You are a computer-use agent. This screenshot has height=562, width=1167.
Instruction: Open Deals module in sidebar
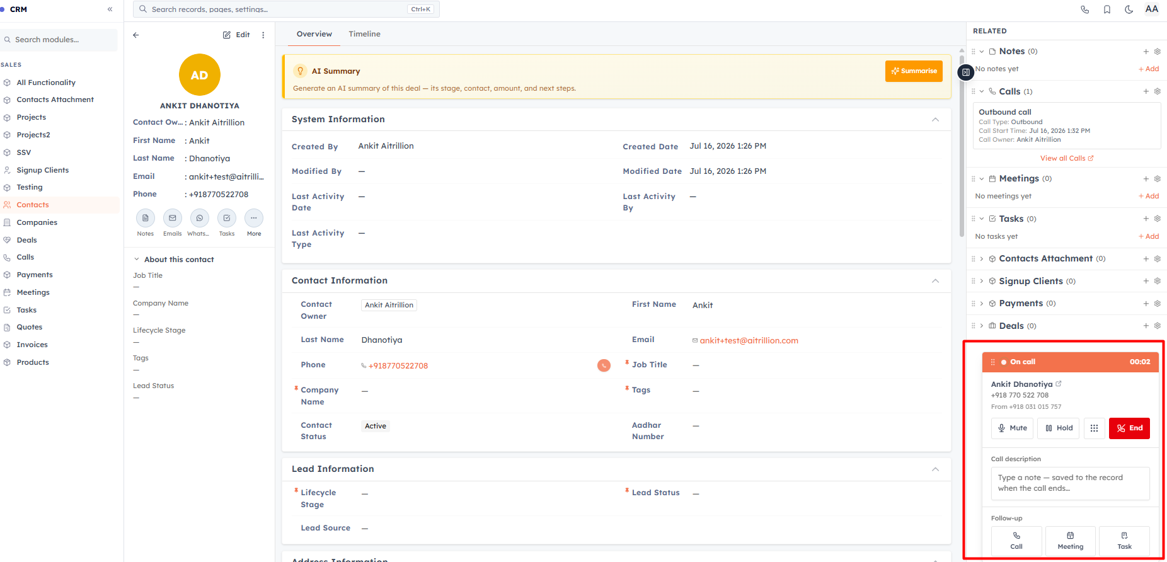[26, 240]
